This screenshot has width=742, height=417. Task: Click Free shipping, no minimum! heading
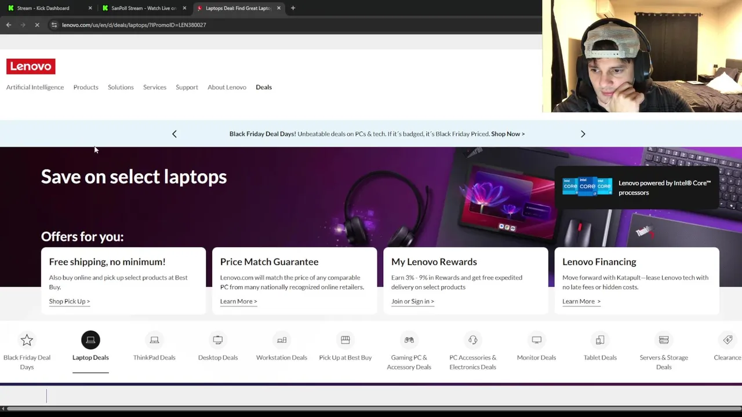coord(107,262)
